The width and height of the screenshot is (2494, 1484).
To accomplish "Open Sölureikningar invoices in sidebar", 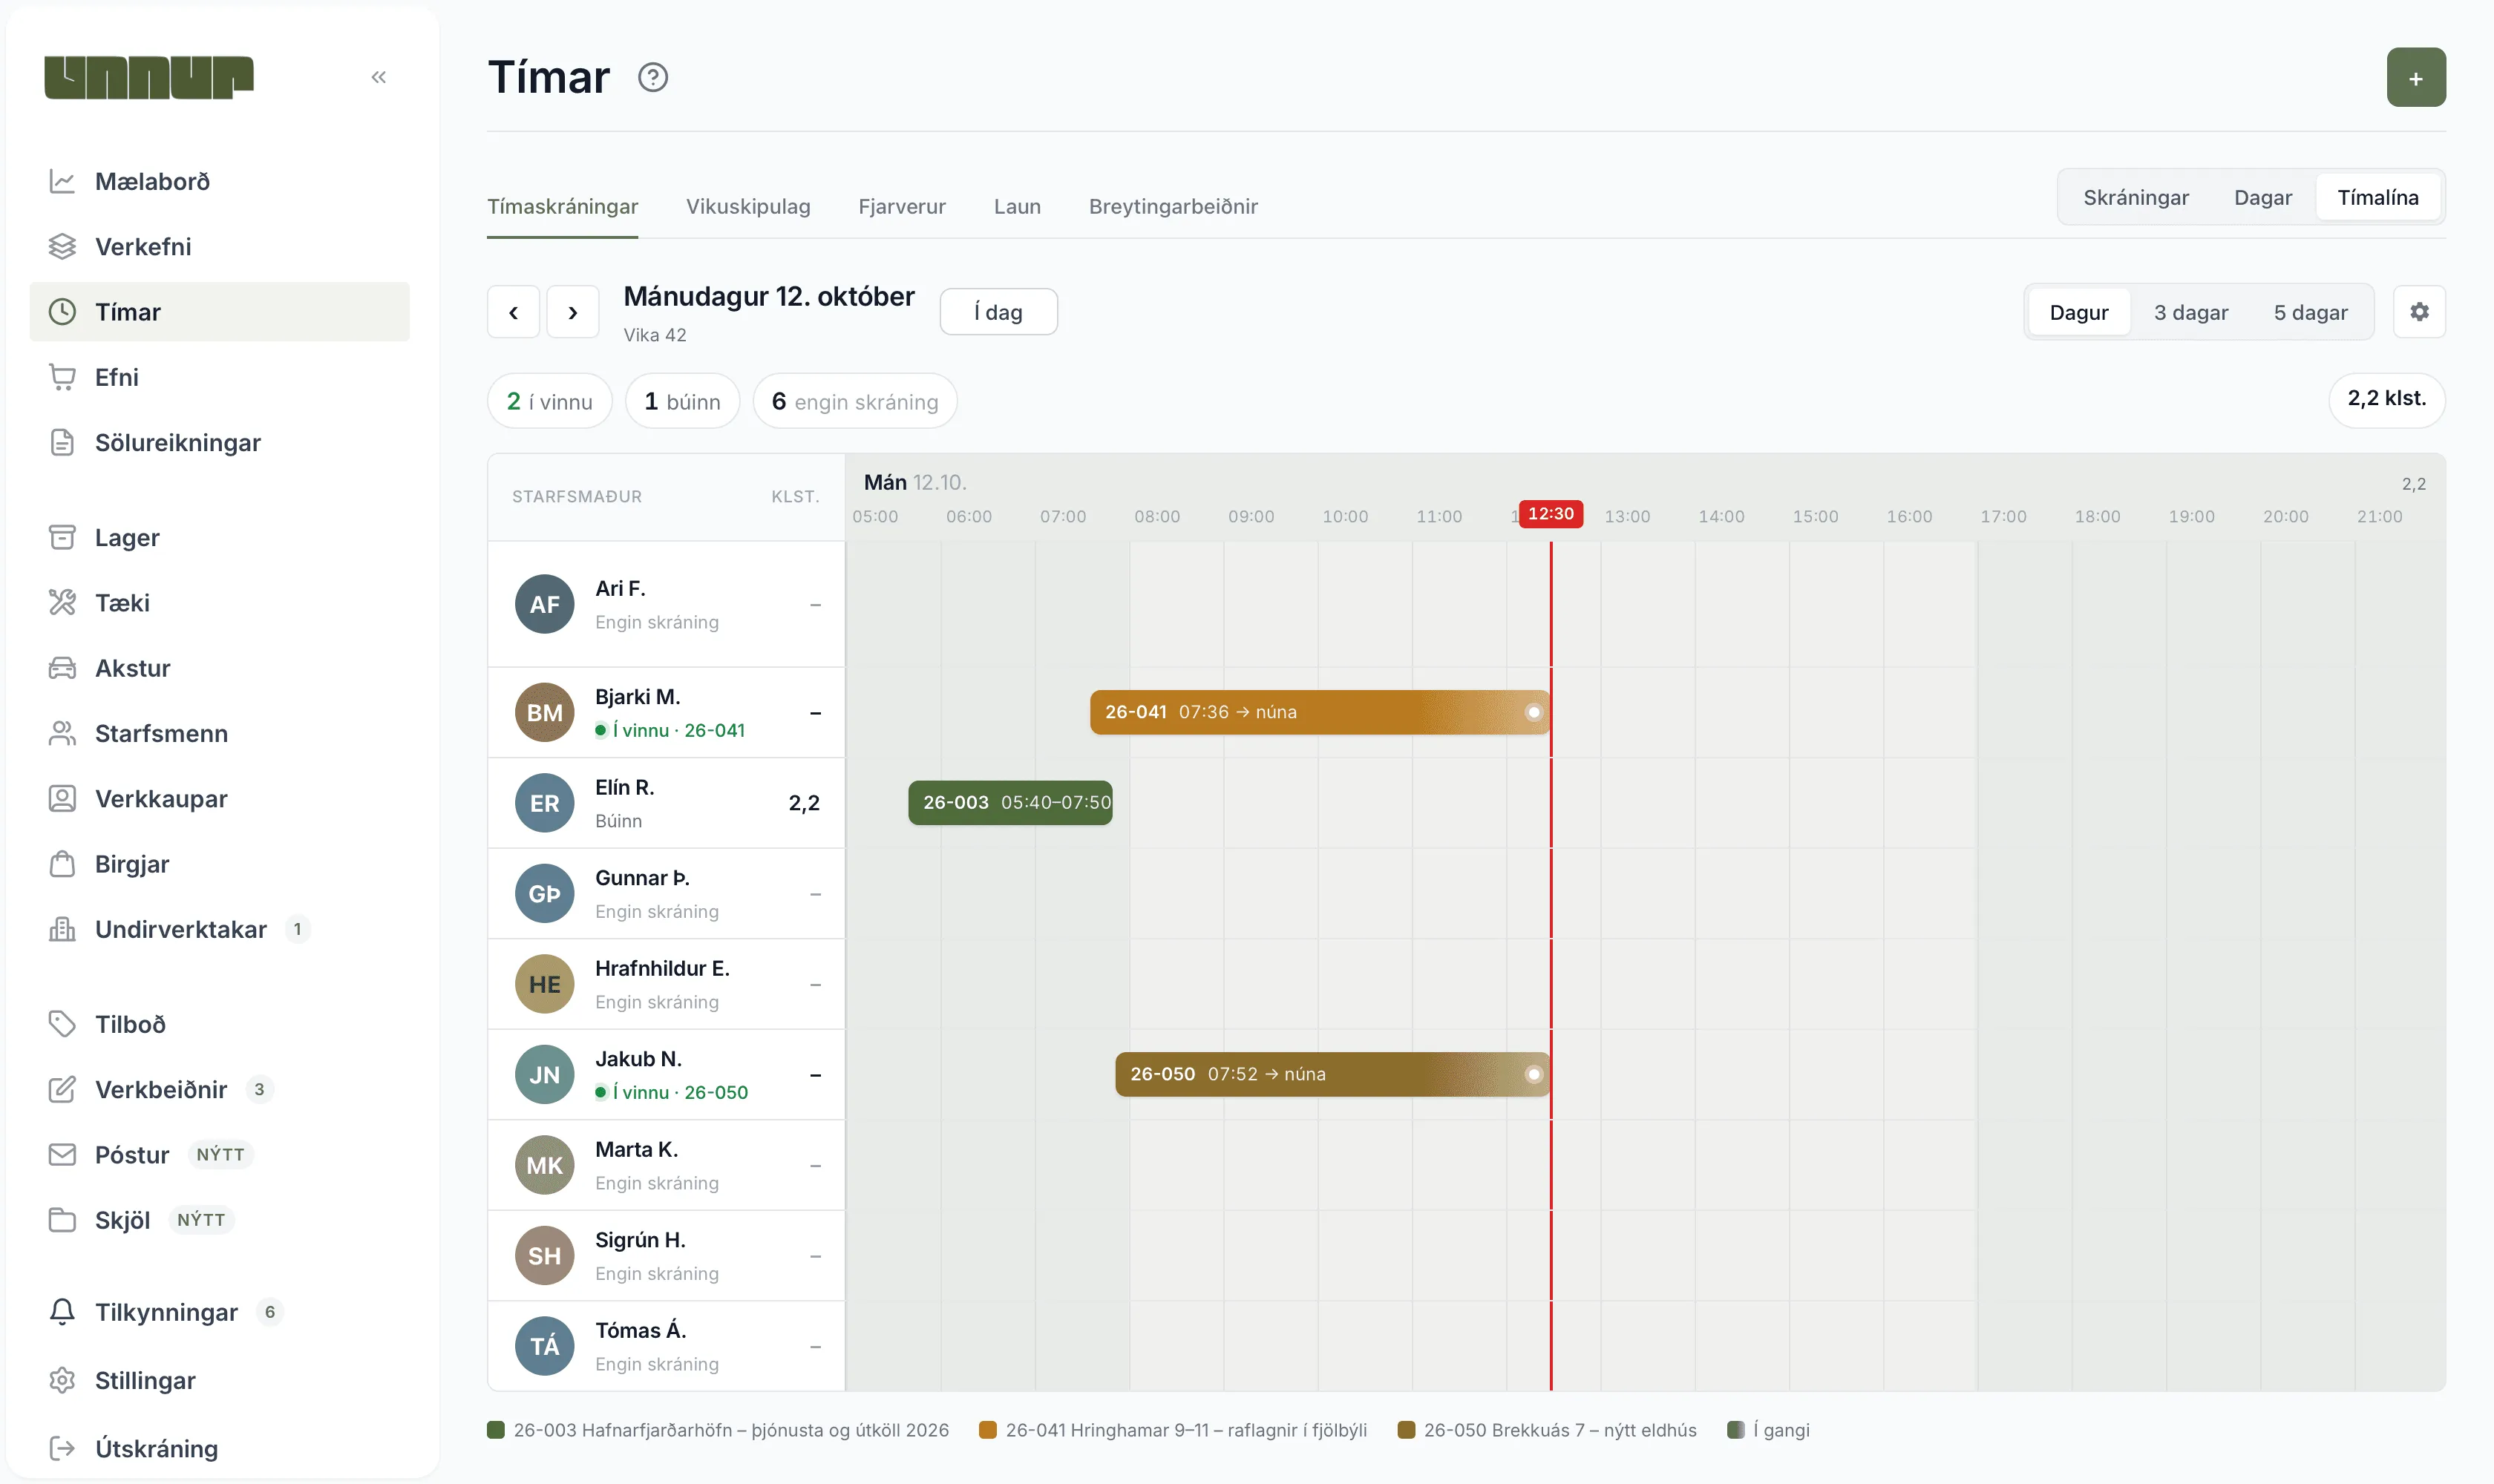I will pos(219,442).
